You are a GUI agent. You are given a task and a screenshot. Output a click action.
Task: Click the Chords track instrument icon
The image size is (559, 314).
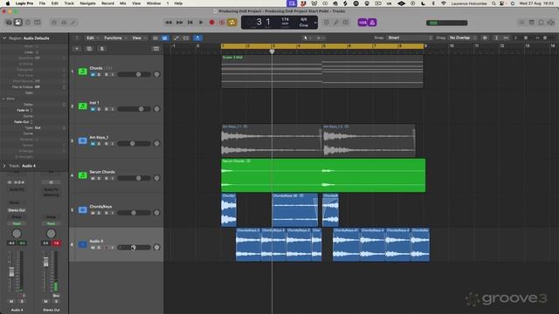coord(83,72)
